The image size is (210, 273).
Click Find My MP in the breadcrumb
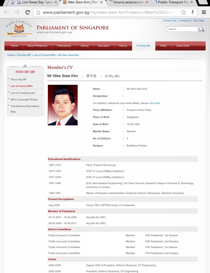point(24,55)
